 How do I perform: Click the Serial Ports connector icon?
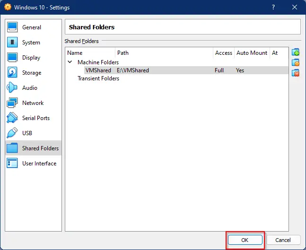tap(12, 118)
